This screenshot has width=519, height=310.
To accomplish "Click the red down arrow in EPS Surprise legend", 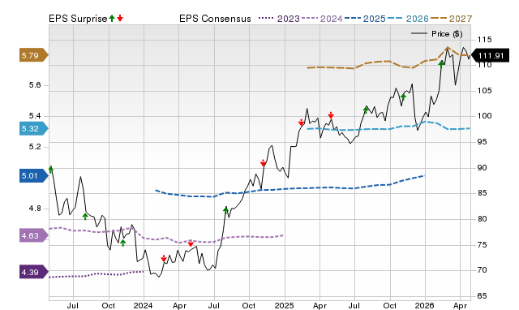I will pos(120,18).
